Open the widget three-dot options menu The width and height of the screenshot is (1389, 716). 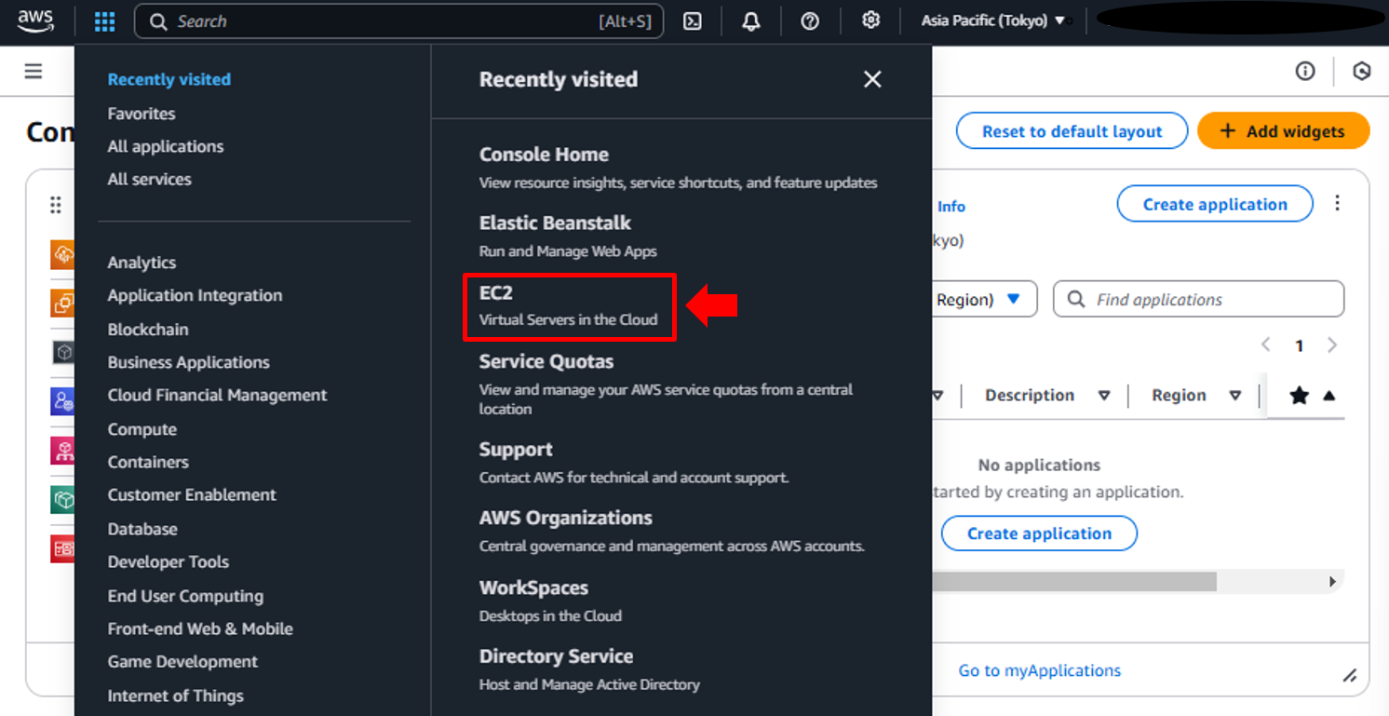coord(1337,203)
